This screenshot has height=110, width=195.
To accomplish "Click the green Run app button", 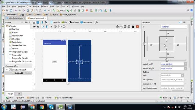I will [x=68, y=10].
